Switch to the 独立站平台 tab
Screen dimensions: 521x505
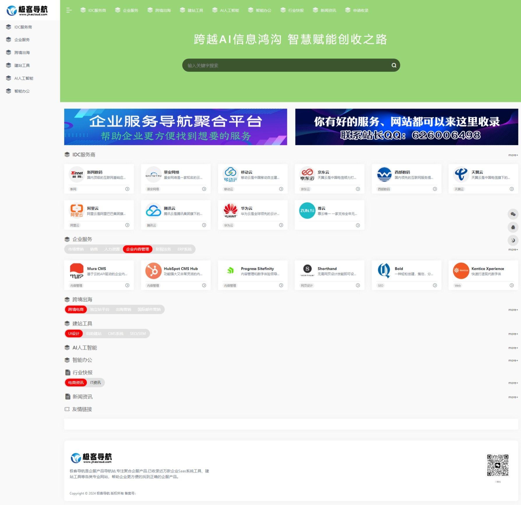(100, 309)
